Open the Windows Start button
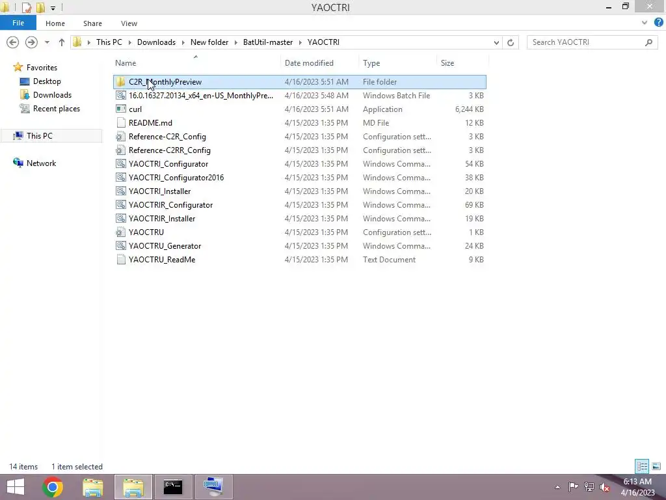 [16, 487]
